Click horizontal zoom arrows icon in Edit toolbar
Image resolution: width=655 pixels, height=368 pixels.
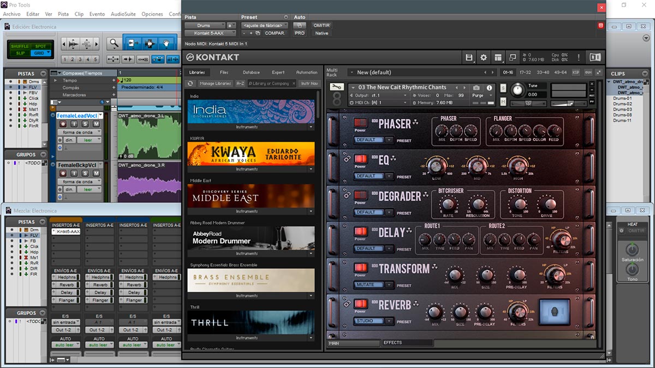(x=114, y=59)
